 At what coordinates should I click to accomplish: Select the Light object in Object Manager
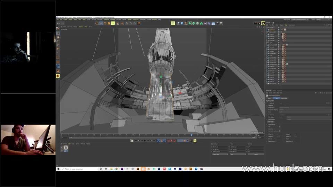[x=271, y=43]
